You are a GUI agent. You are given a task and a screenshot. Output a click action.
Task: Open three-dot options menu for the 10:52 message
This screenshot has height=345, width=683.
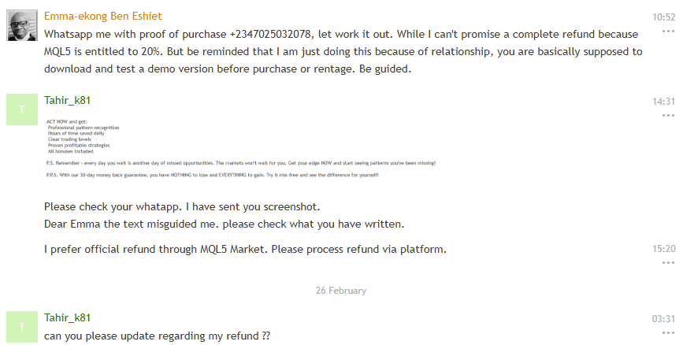tap(668, 32)
